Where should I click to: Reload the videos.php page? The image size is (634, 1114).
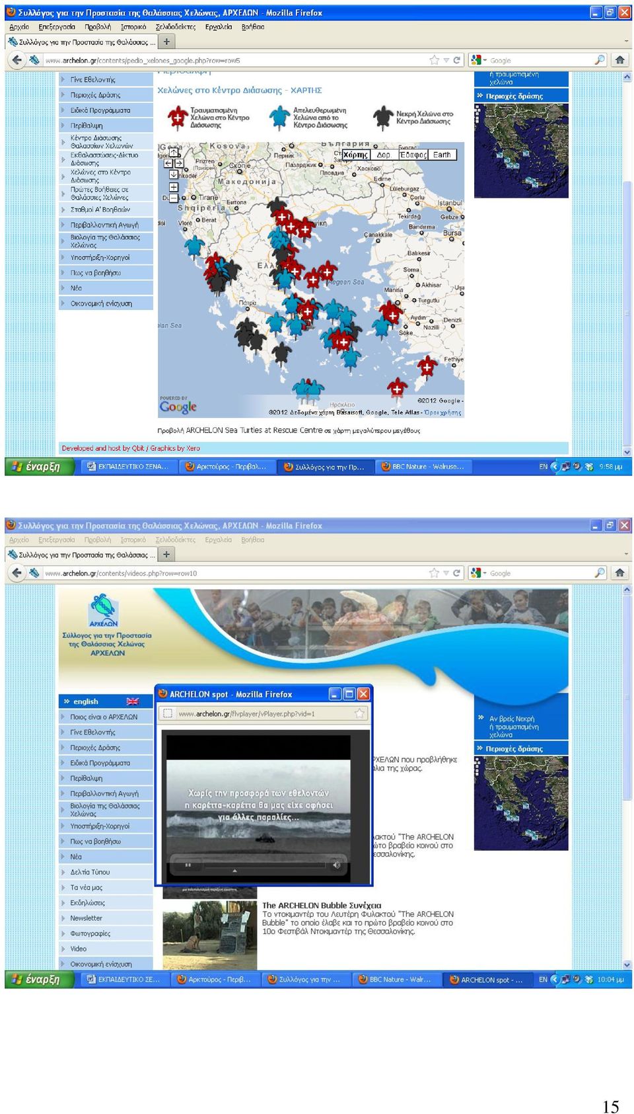click(x=456, y=573)
